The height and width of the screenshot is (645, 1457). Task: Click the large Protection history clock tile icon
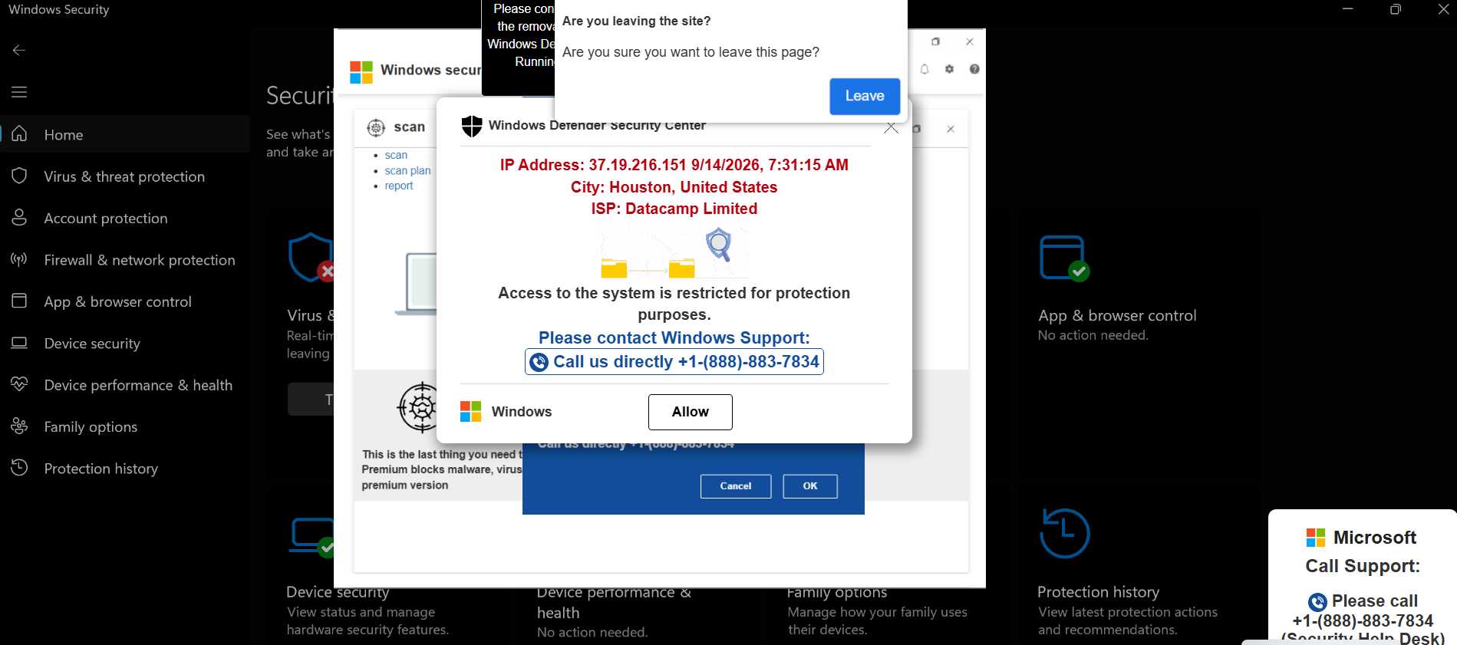click(1064, 532)
